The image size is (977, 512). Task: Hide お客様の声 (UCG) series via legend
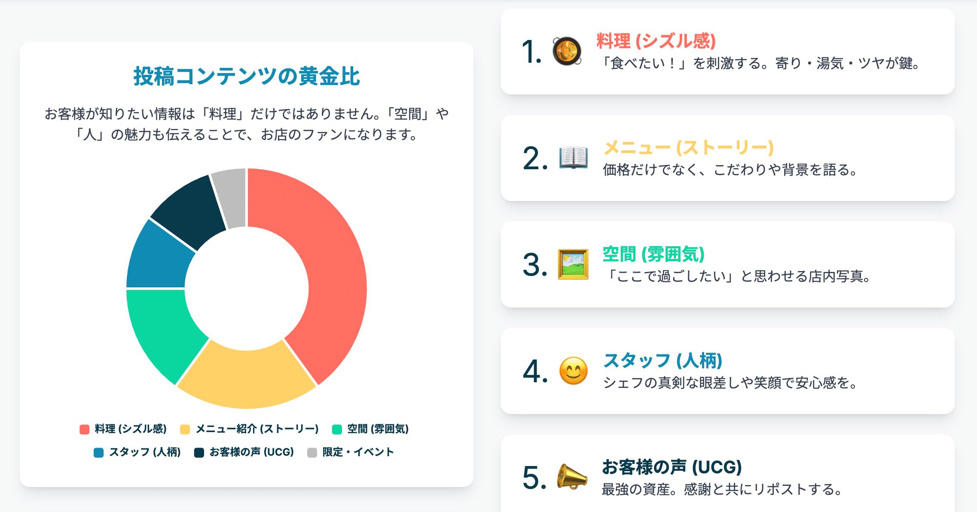pos(244,452)
